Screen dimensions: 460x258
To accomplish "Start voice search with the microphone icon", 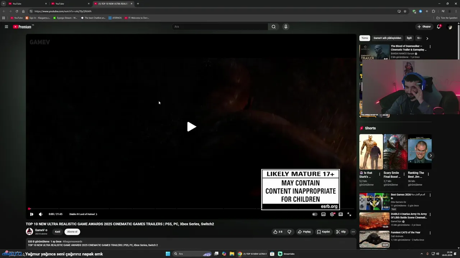I will 286,27.
